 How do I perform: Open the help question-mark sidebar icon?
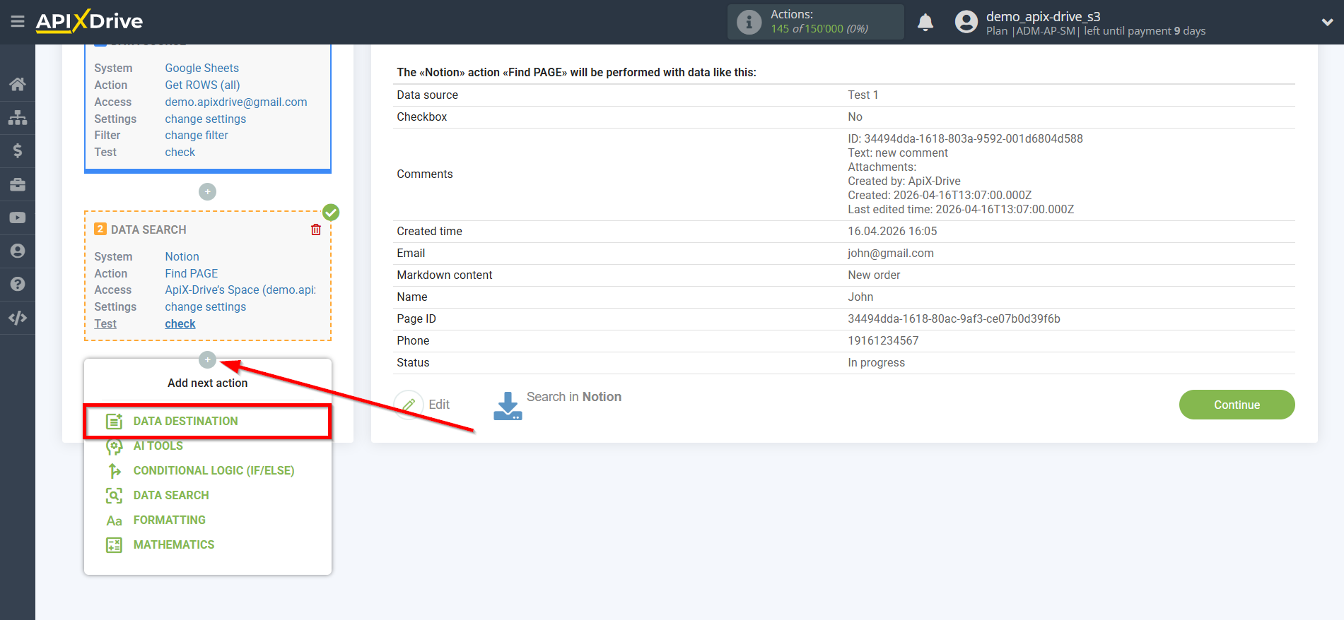tap(18, 284)
